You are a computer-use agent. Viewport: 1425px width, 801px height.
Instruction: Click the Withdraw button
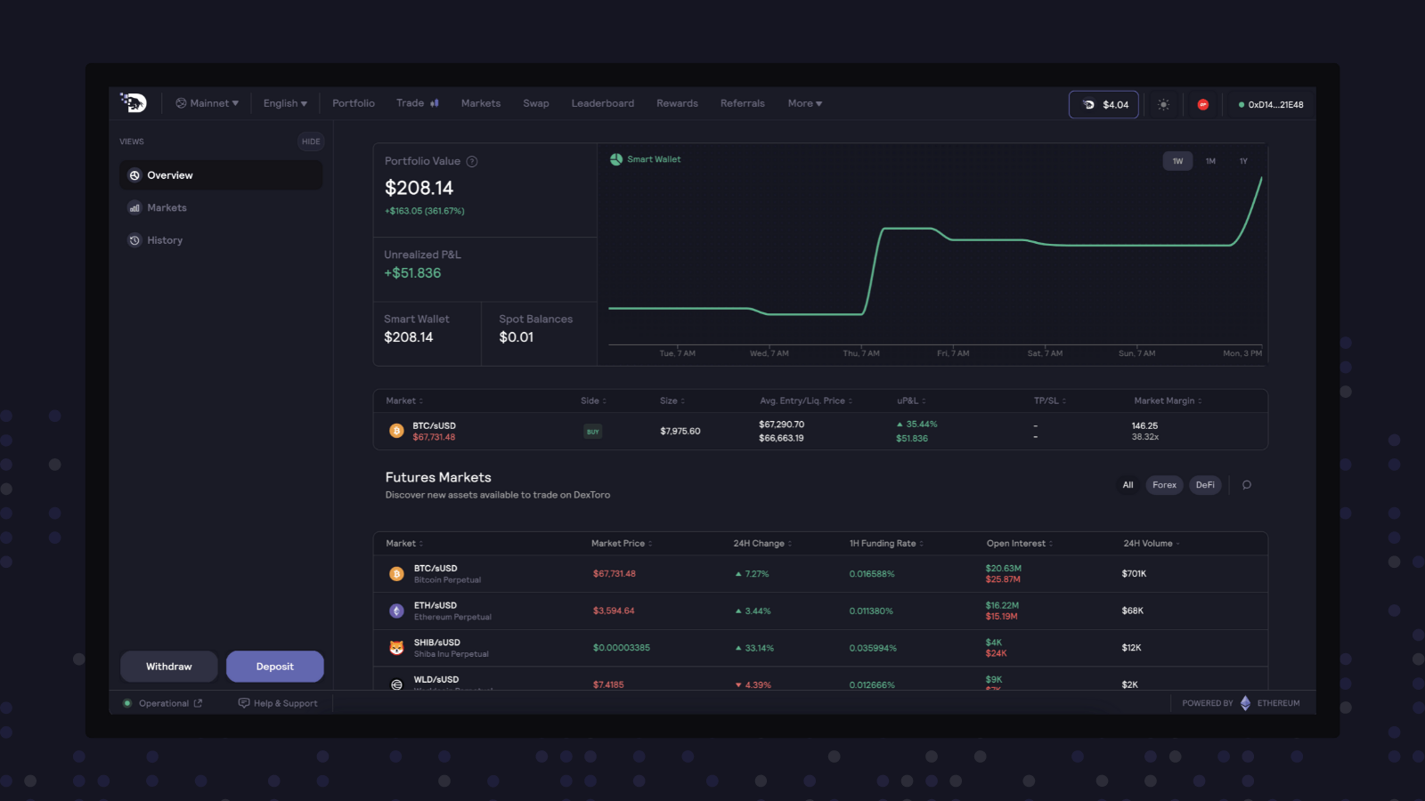point(169,667)
